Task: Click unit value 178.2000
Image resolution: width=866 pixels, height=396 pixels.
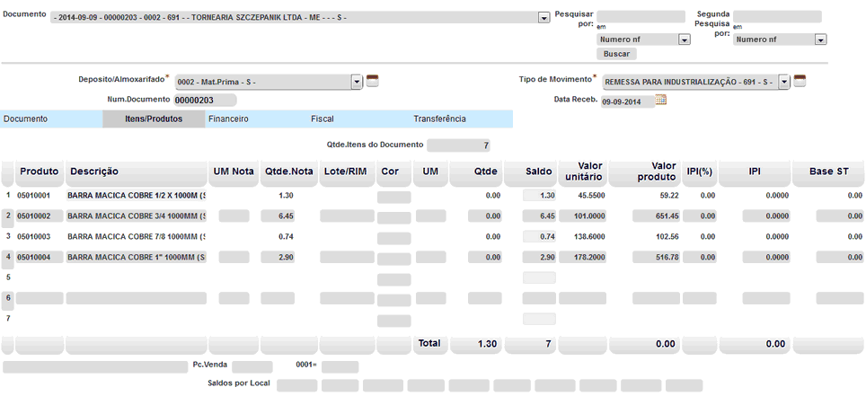Action: [x=583, y=258]
